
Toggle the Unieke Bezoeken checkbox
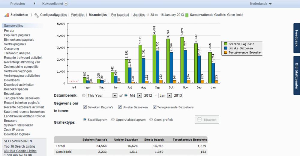[x=120, y=107]
